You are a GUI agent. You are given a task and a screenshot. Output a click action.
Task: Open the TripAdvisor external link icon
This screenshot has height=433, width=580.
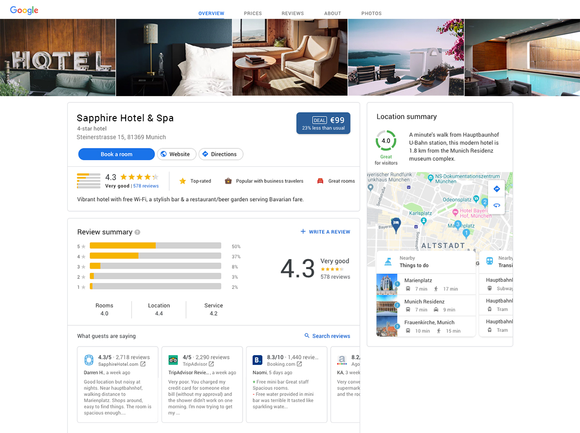click(x=211, y=364)
